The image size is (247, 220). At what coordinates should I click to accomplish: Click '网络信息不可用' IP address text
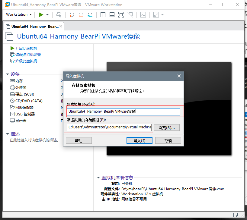[134, 199]
